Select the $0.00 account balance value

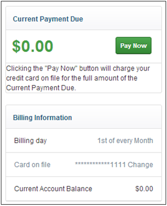[144, 189]
